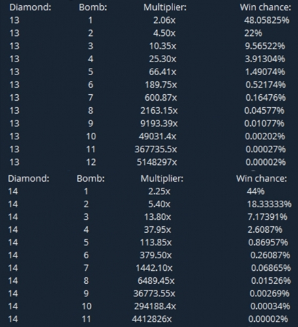
Task: Click the 22% win chance value
Action: pos(253,33)
